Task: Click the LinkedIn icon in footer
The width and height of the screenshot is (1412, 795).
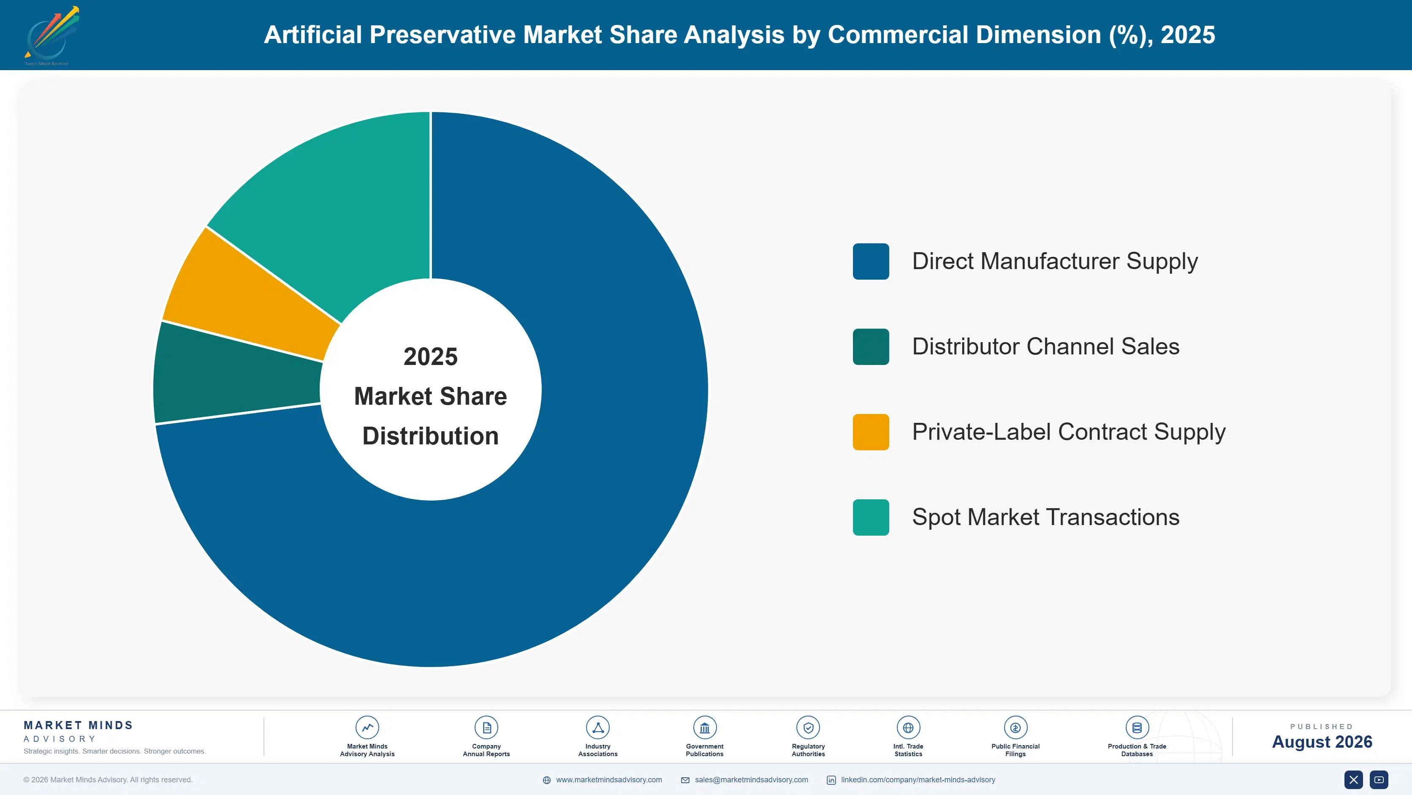Action: pyautogui.click(x=831, y=780)
